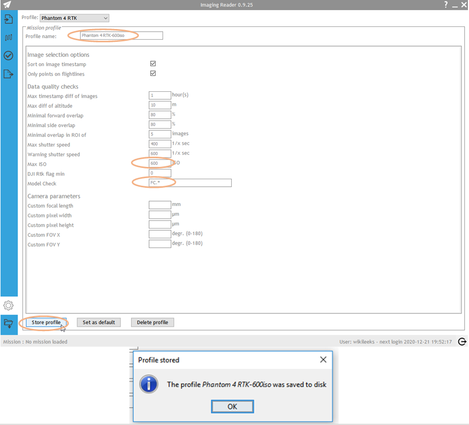The width and height of the screenshot is (469, 425).
Task: Click Set as default button
Action: tap(99, 323)
